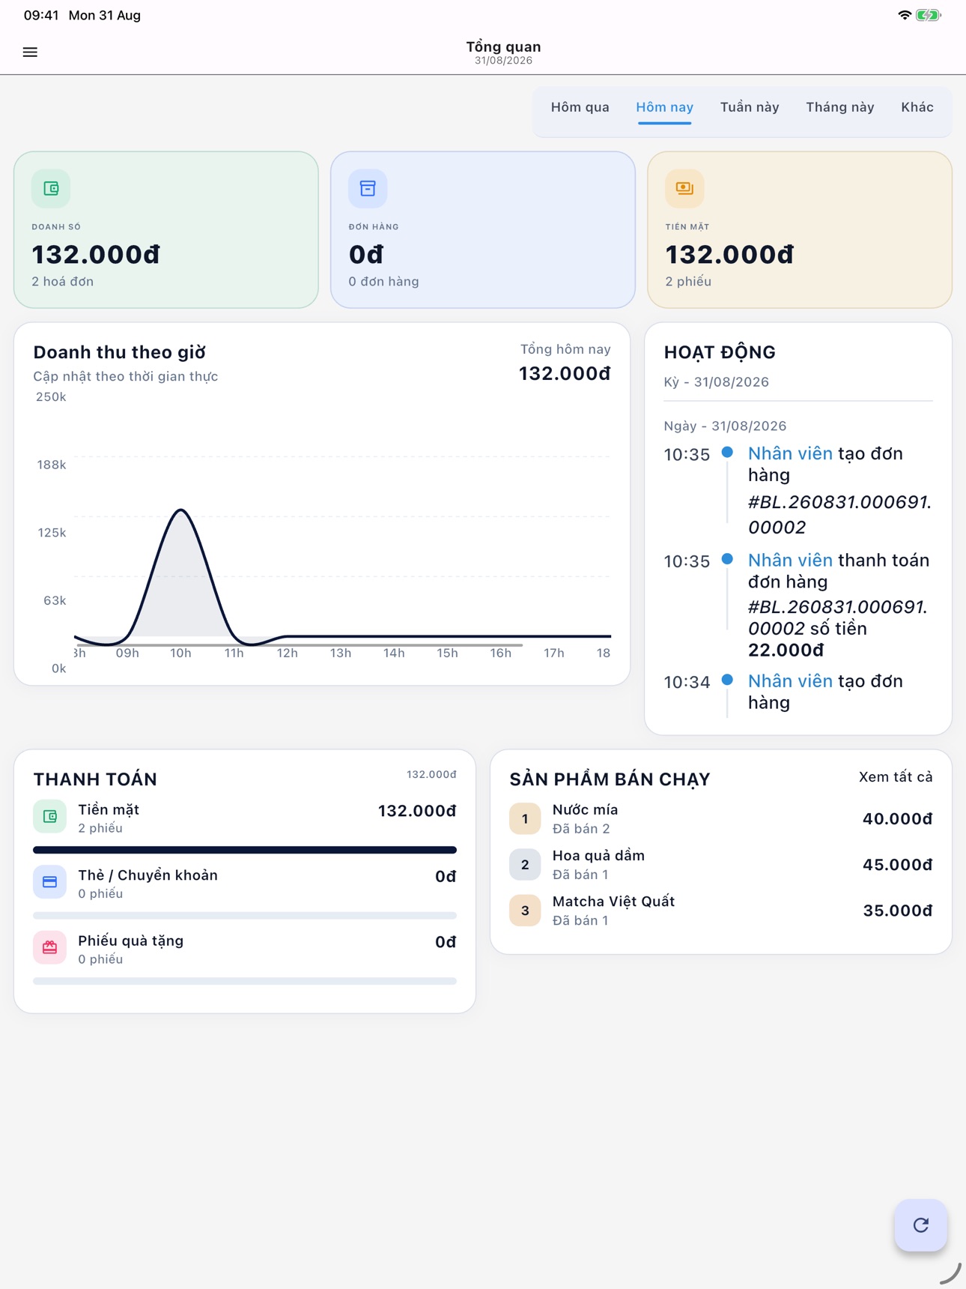Select the Hôm nay tab
Image resolution: width=966 pixels, height=1289 pixels.
[x=664, y=107]
